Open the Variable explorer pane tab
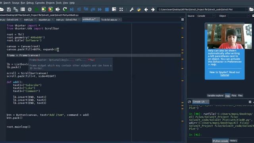254x143 pixels. 215,96
